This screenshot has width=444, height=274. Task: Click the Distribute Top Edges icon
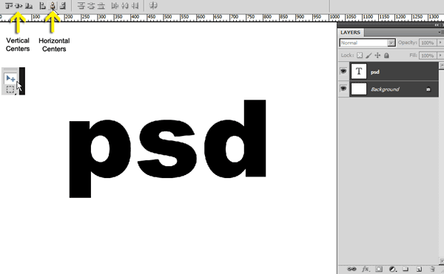click(x=81, y=6)
